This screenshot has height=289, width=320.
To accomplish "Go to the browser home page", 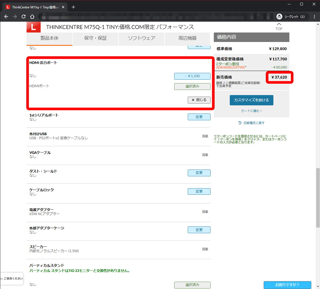I will point(32,17).
